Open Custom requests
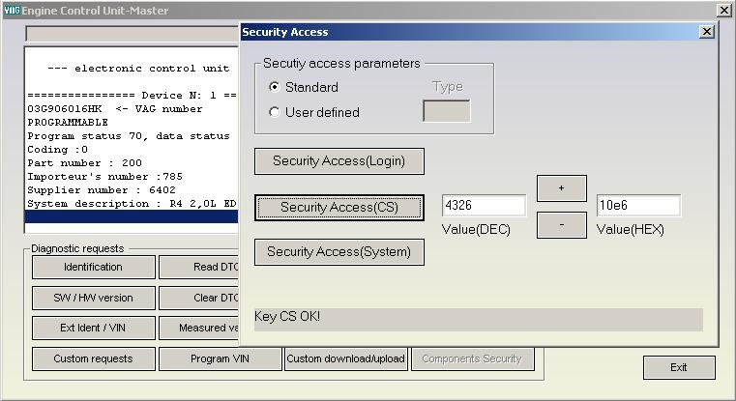Image resolution: width=736 pixels, height=401 pixels. (x=94, y=358)
